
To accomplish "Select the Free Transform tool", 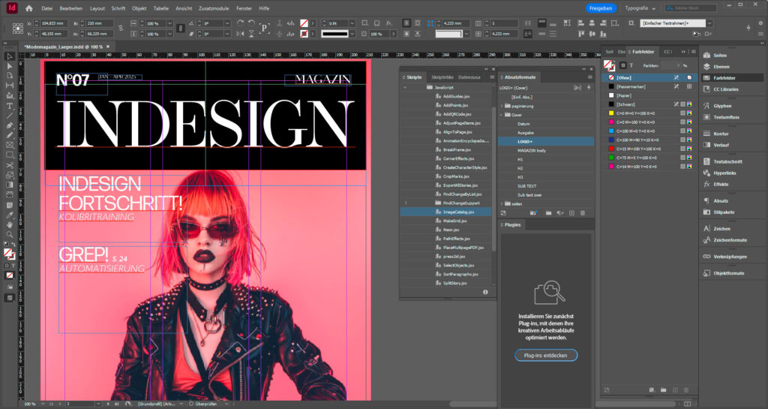I will pyautogui.click(x=9, y=176).
